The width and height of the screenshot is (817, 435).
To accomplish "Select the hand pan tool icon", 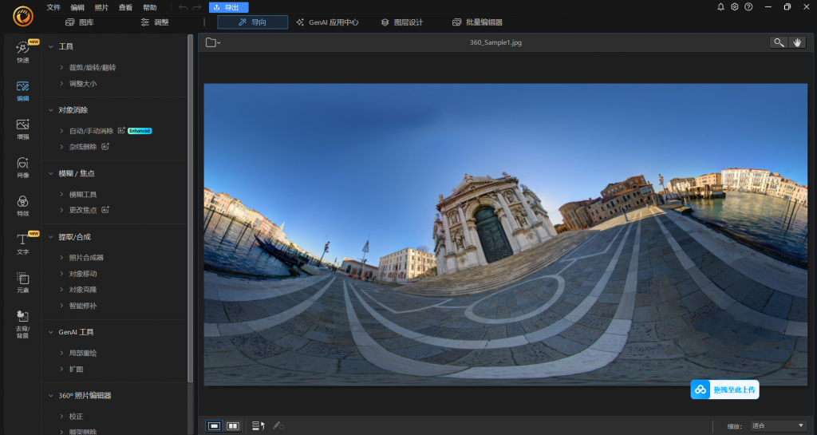I will point(797,42).
